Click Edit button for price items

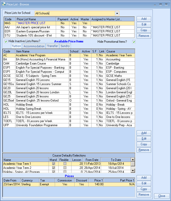point(144,139)
